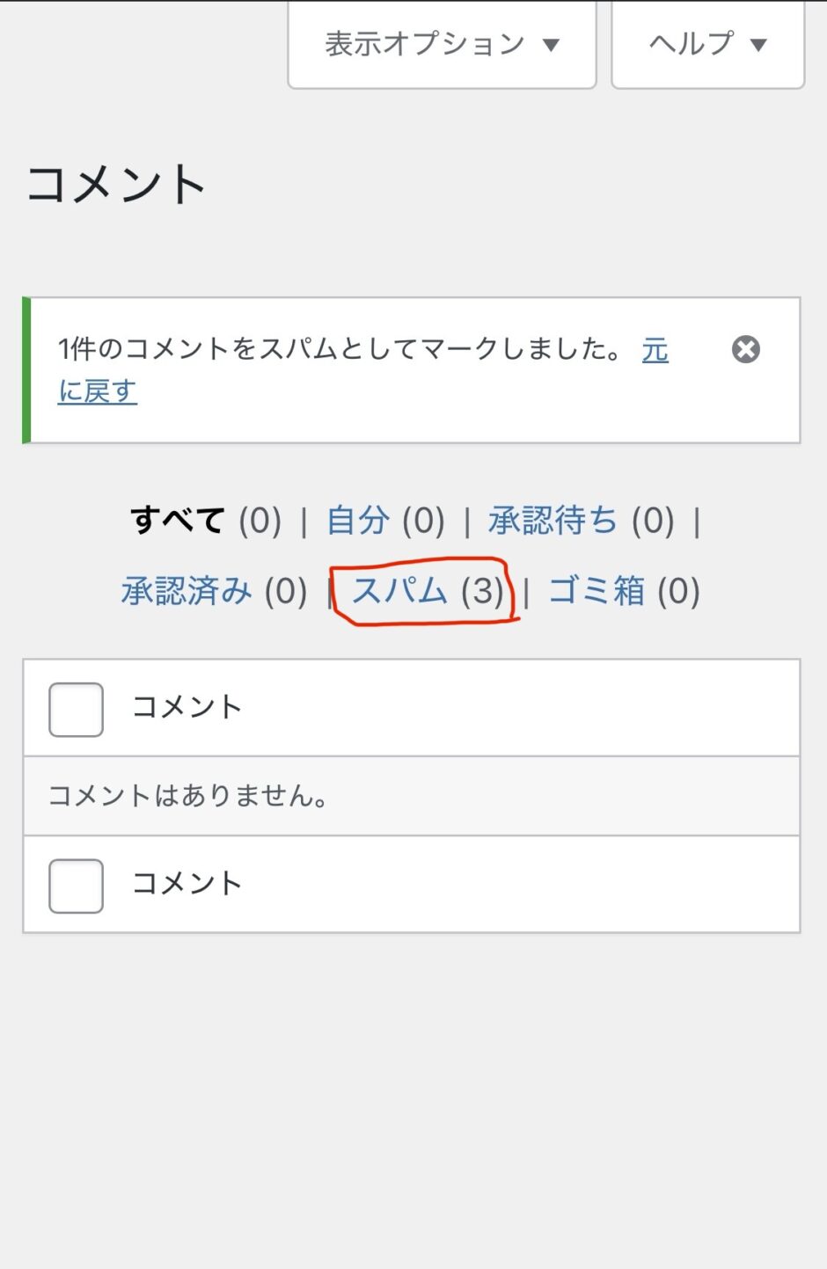
Task: Dismiss the spam-marked notice with the X icon
Action: pyautogui.click(x=745, y=350)
